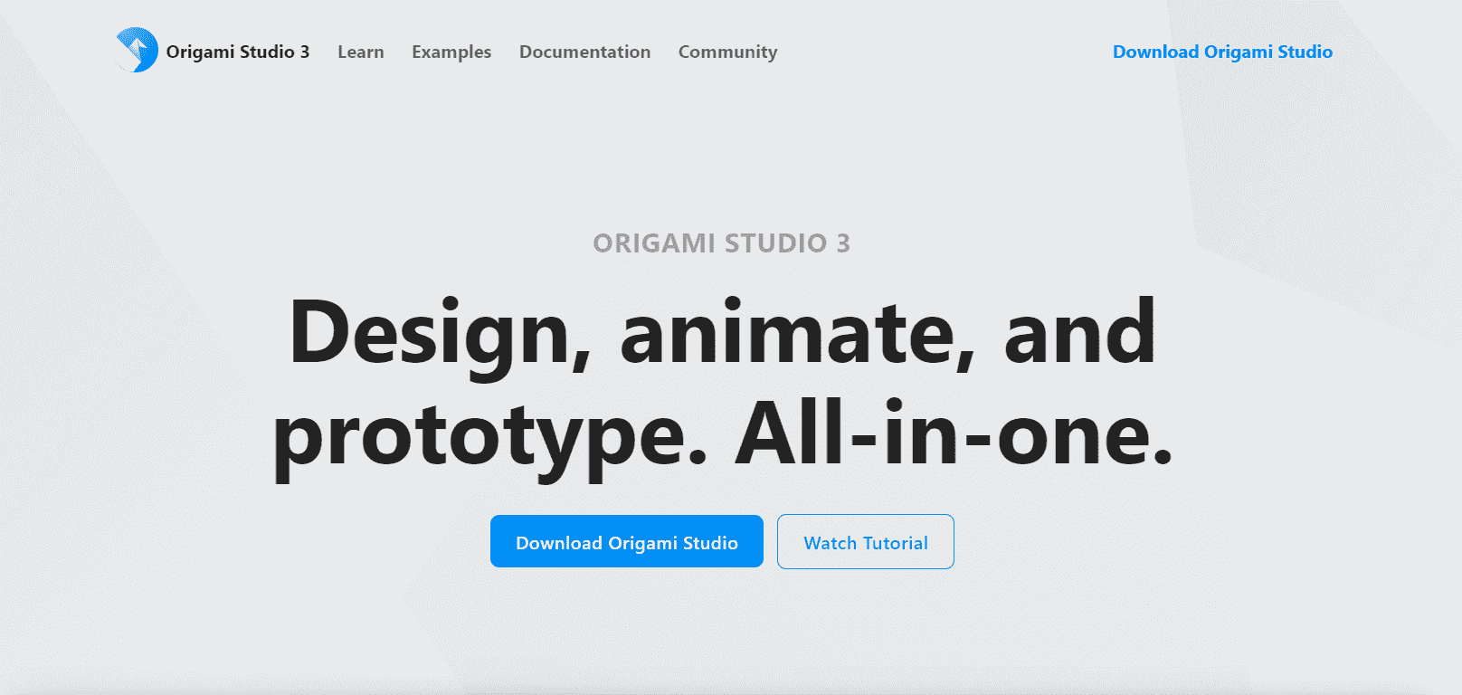The width and height of the screenshot is (1462, 695).
Task: Visit the Community section
Action: coord(727,52)
